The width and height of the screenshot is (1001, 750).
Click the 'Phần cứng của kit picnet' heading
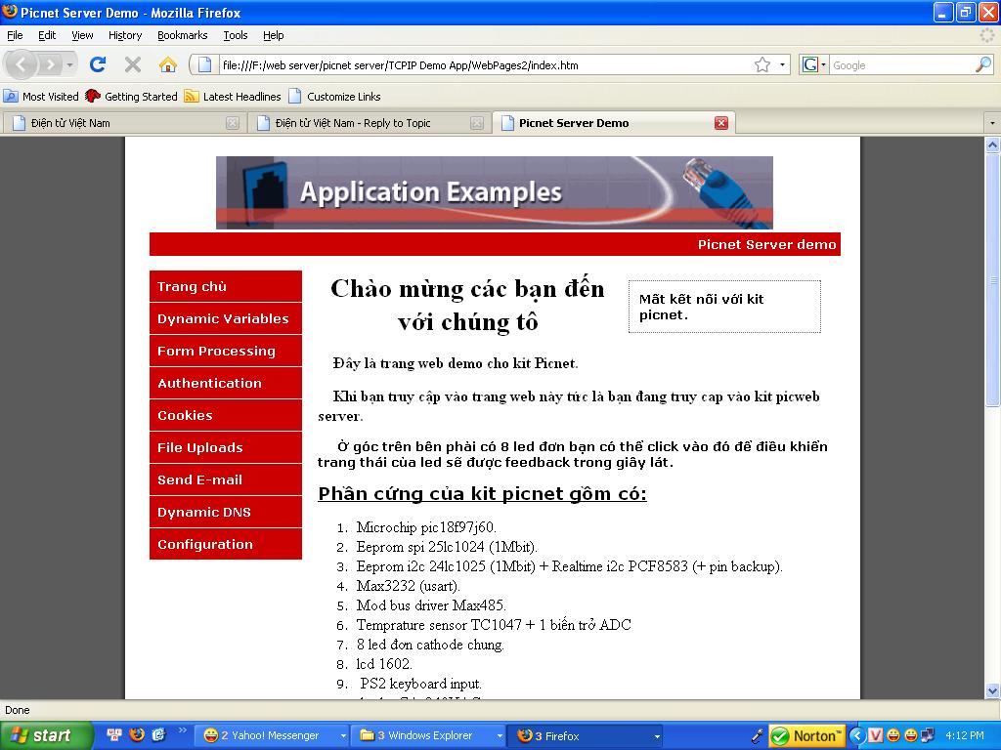pos(482,493)
